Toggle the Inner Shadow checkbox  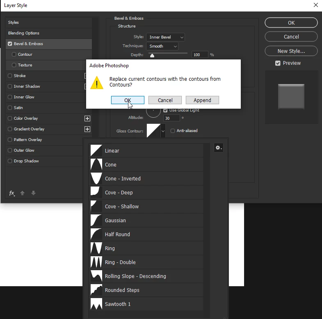coord(10,87)
